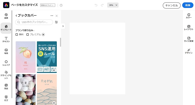Image resolution: width=195 pixels, height=105 pixels.
Task: Check the 無料 (free) plan filter
Action: (x=17, y=34)
